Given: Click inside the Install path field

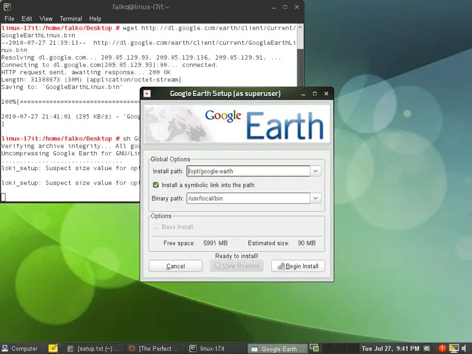Looking at the screenshot, I should 248,171.
